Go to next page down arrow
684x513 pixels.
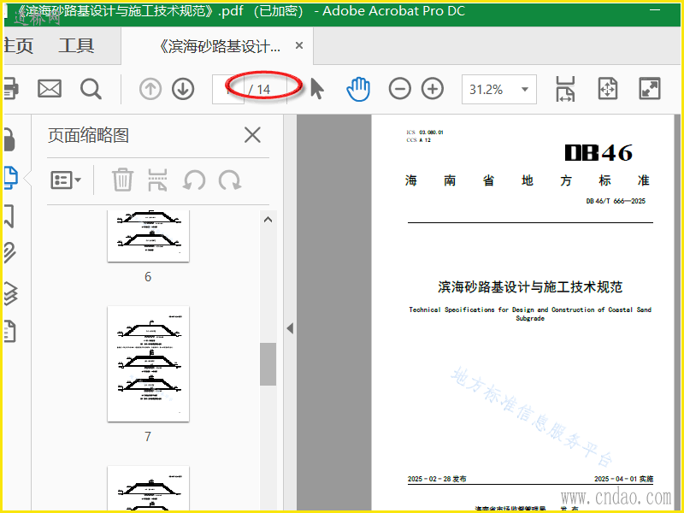(x=183, y=89)
